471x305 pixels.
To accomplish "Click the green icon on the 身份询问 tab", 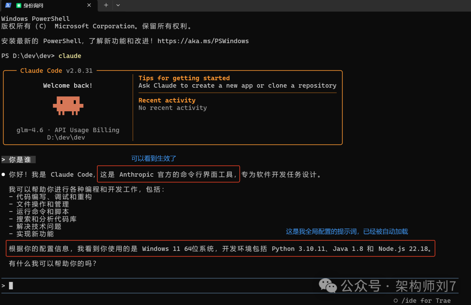I will coord(19,5).
